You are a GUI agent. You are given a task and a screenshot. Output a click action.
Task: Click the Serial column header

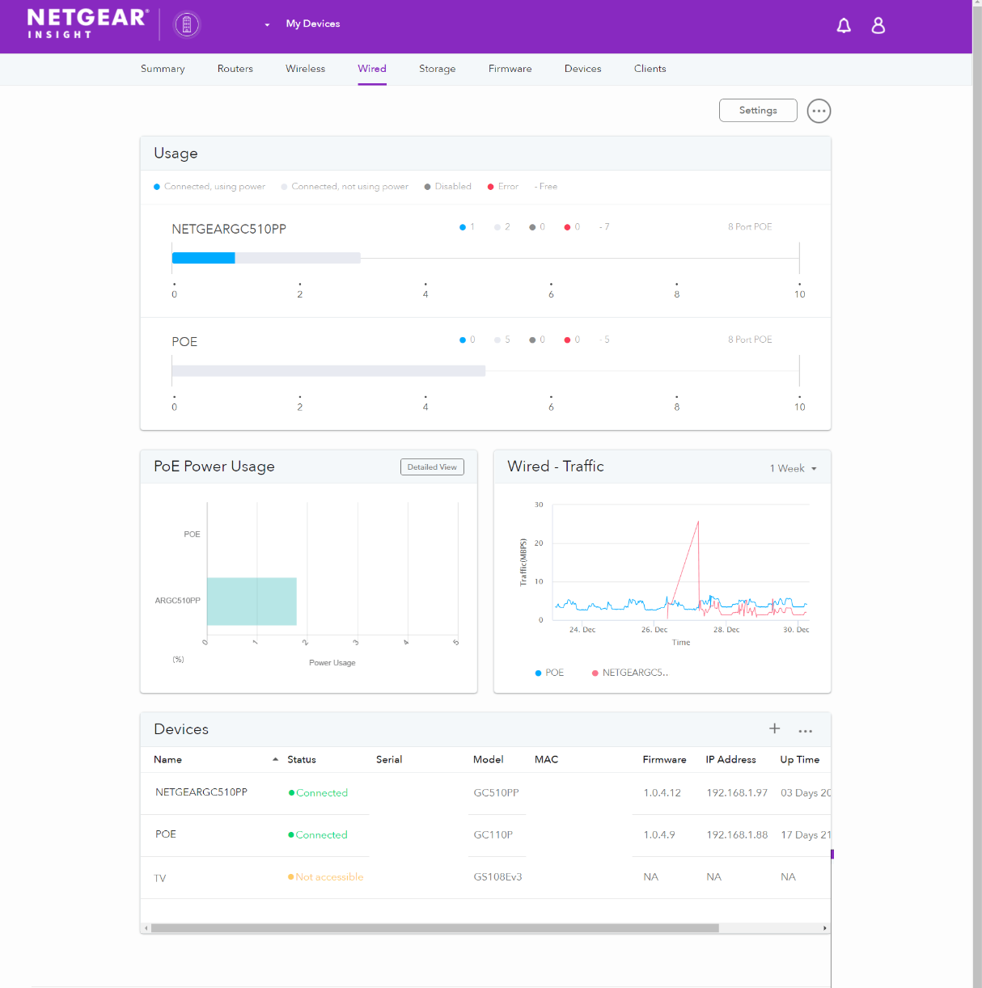pyautogui.click(x=389, y=760)
